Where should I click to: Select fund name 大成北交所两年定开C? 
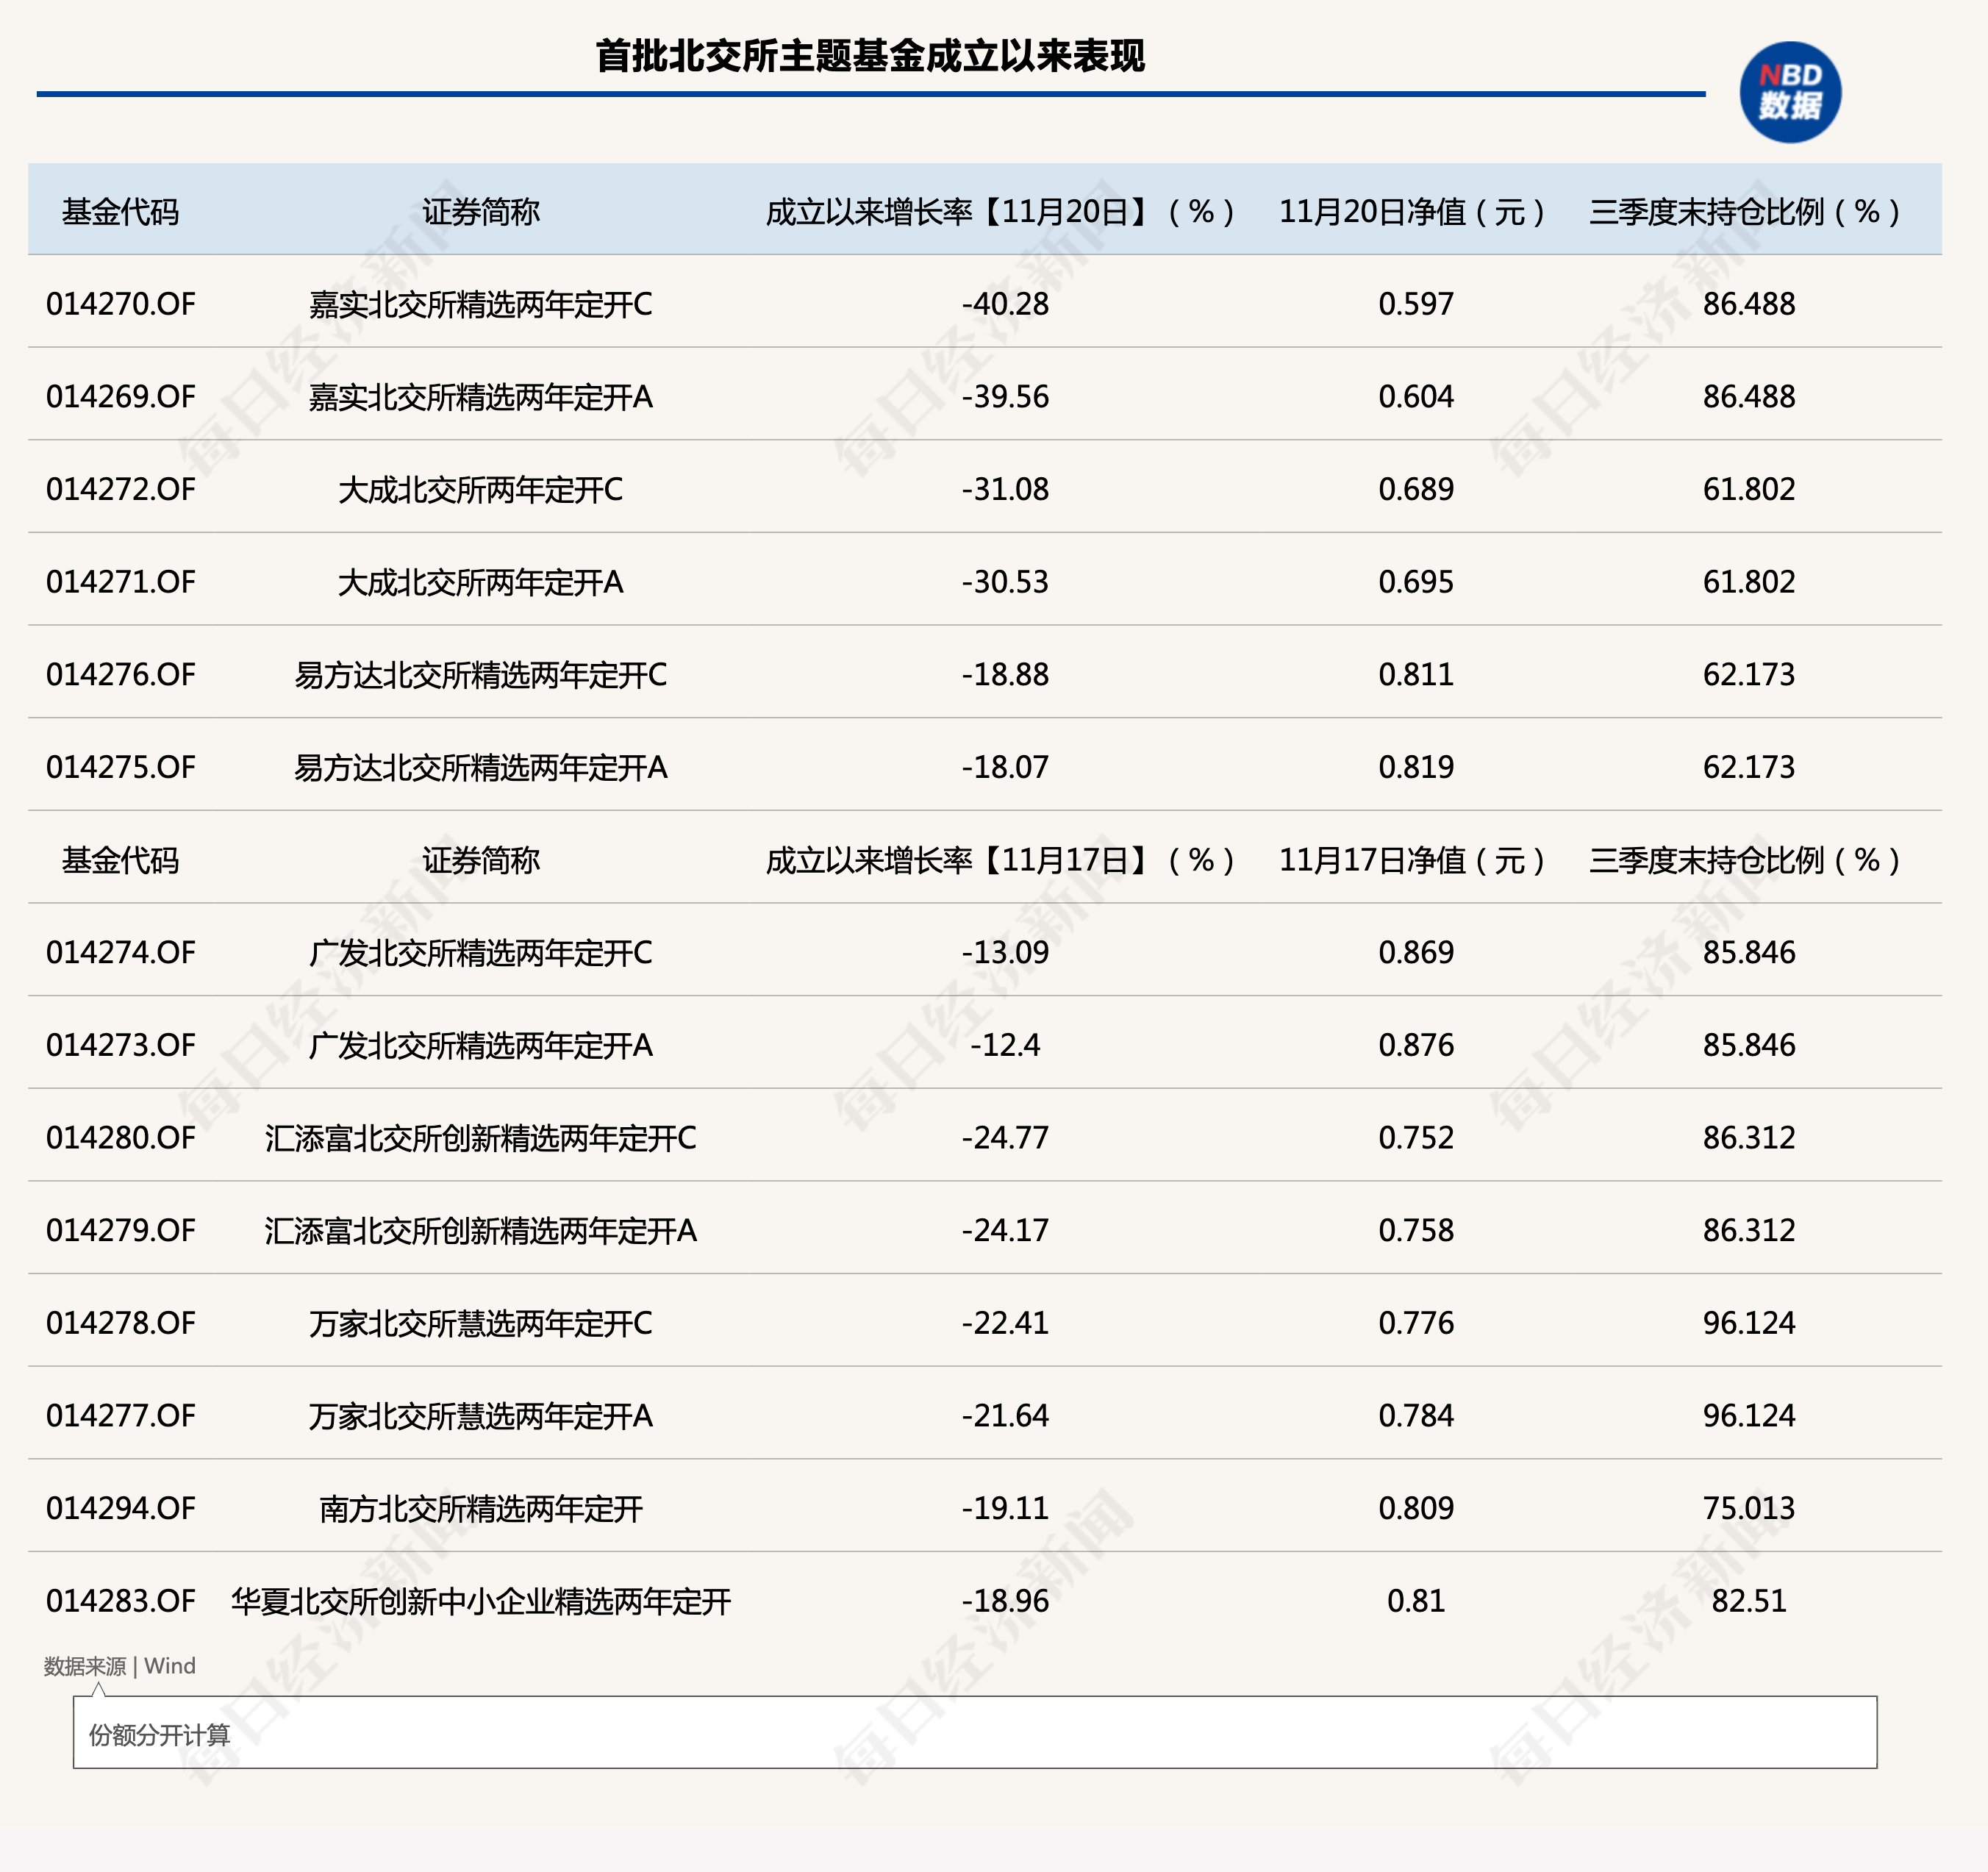pos(480,489)
